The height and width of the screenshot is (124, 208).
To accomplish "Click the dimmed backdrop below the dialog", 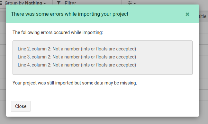I will pos(104,120).
